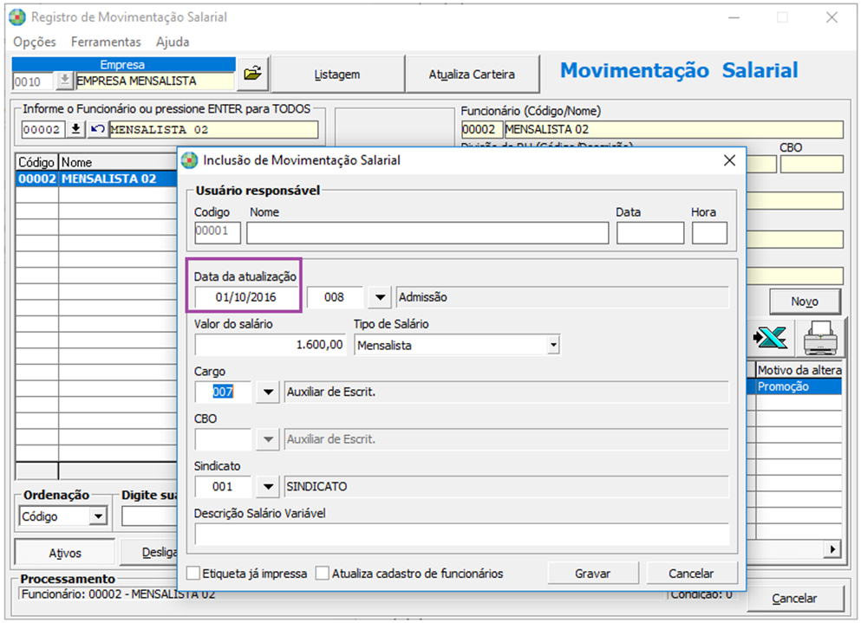Close the Inclusão de Movimentação Salarial dialog
Screen dimensions: 861x623
pyautogui.click(x=729, y=160)
